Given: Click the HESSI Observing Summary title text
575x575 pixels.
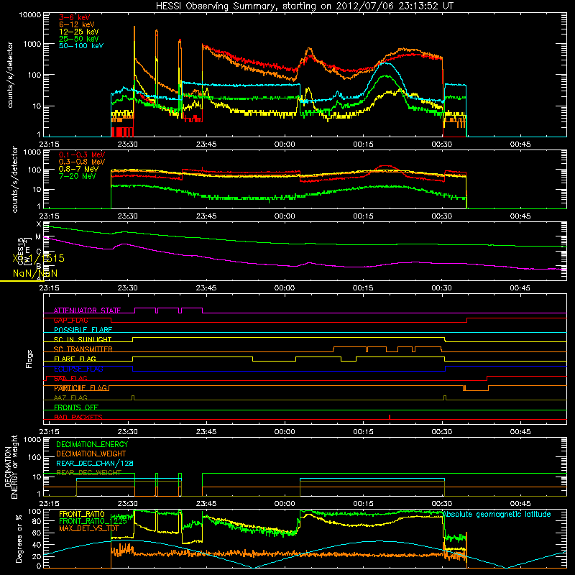Looking at the screenshot, I should point(304,6).
